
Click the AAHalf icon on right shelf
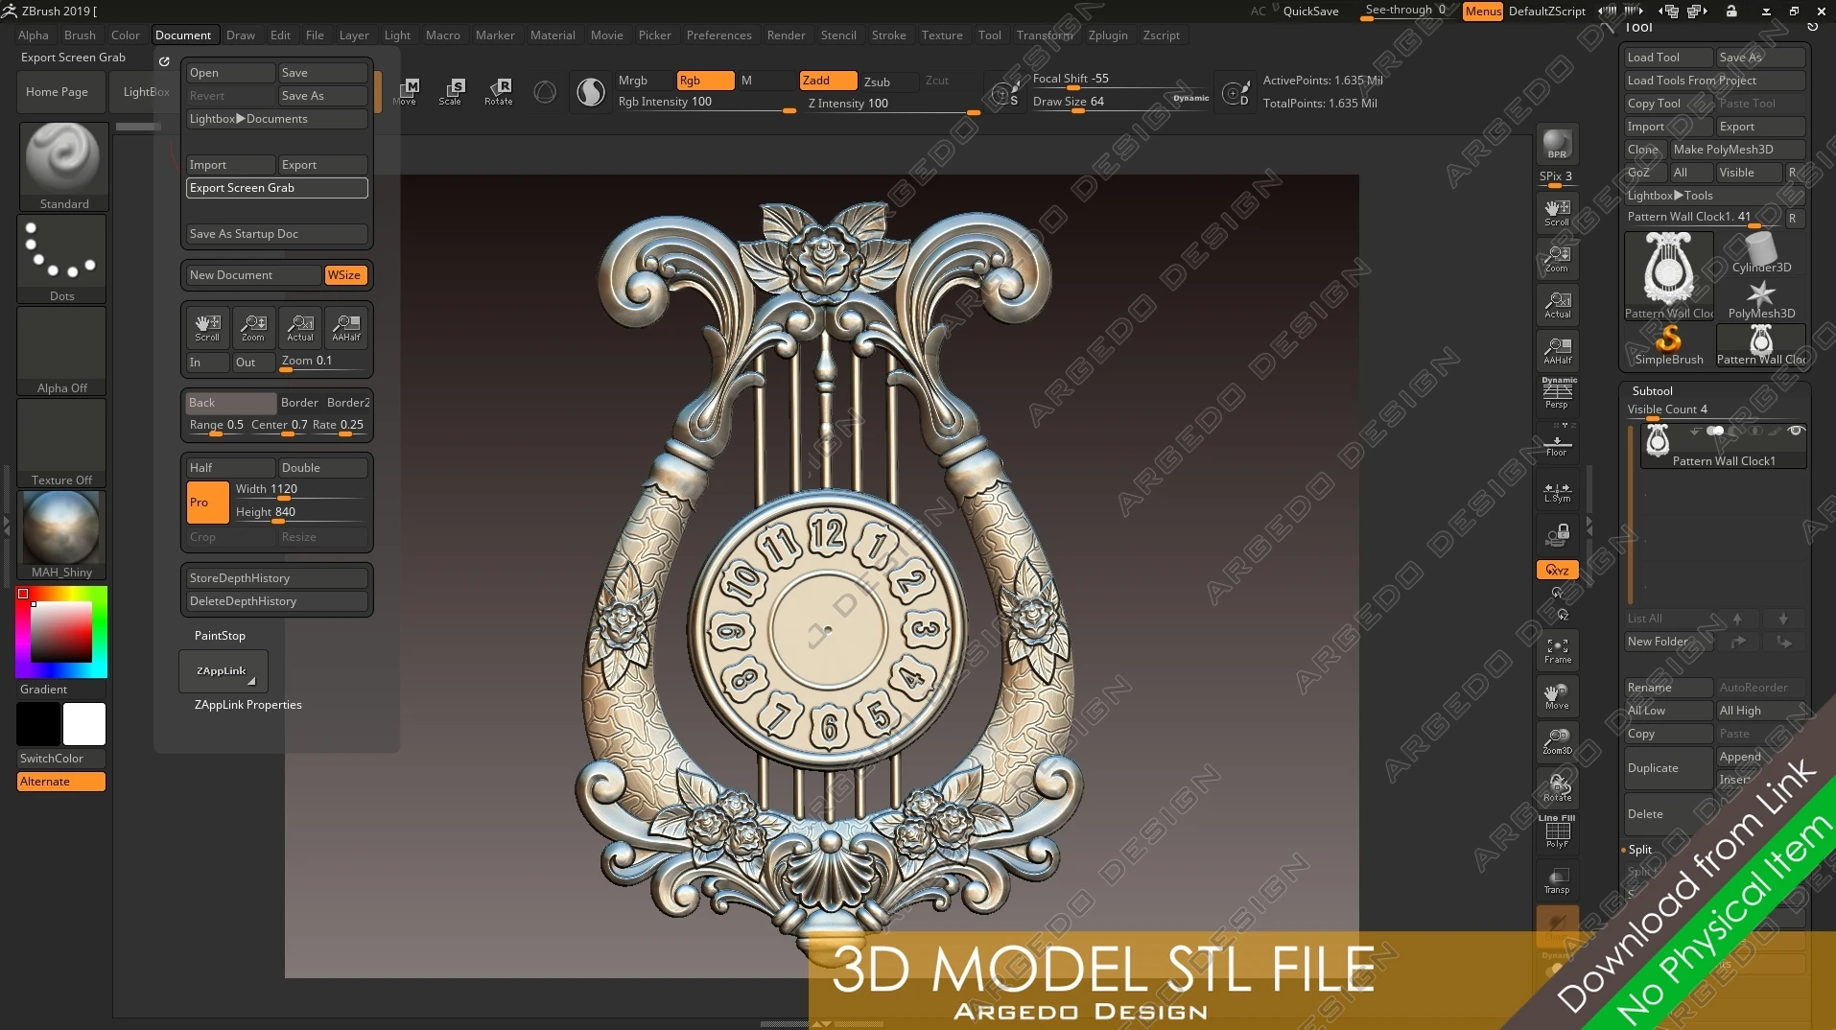point(1557,351)
